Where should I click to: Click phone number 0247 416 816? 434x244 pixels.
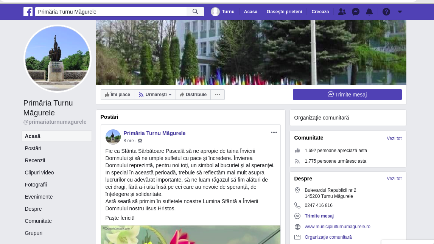coord(319,205)
